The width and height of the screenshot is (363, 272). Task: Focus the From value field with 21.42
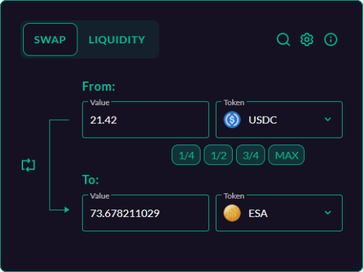pos(146,119)
